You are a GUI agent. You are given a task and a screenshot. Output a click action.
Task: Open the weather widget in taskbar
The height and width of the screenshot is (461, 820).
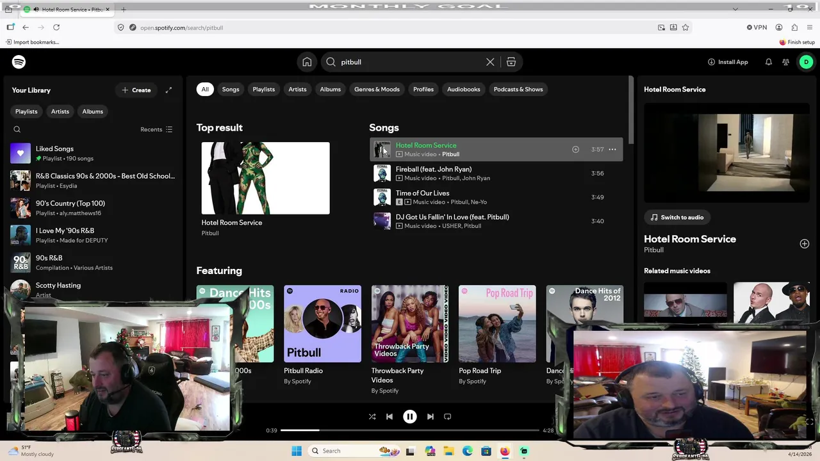(x=31, y=451)
